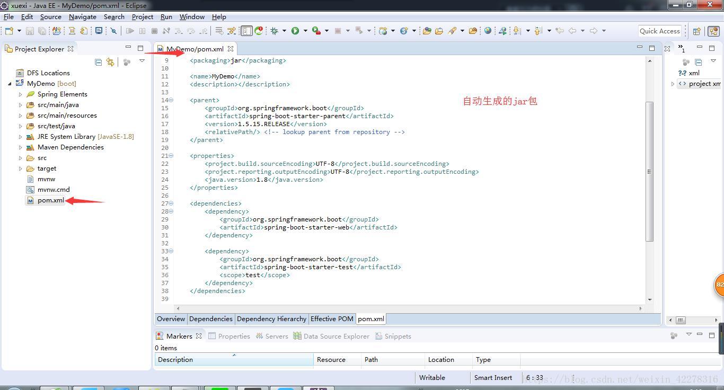Viewport: 724px width, 390px height.
Task: Maximize the pom.xml editor area
Action: click(x=652, y=48)
